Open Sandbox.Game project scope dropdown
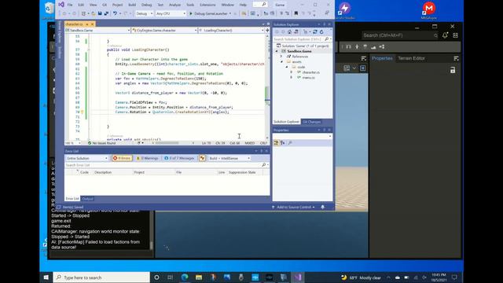The image size is (503, 283). click(x=97, y=30)
